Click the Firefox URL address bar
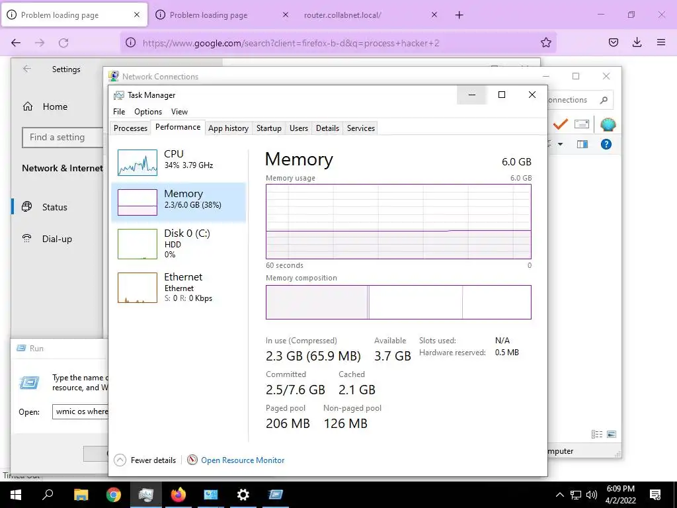Image resolution: width=677 pixels, height=508 pixels. pos(338,43)
